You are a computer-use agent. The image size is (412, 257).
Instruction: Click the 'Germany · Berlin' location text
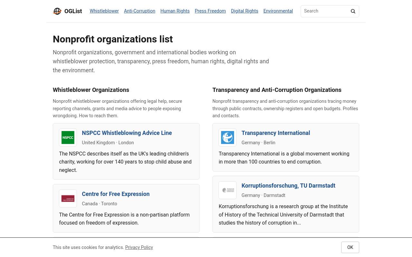(258, 143)
